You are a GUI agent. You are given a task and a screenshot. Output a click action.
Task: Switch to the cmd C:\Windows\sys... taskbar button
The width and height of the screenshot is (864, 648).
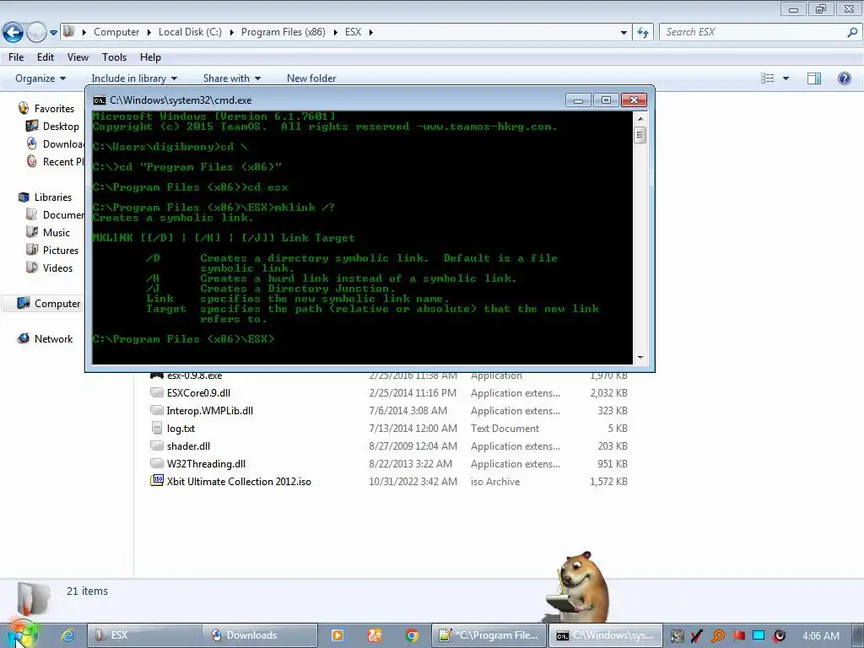coord(604,635)
